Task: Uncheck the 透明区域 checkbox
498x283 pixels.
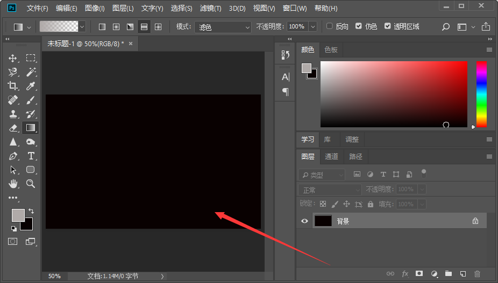Action: [387, 26]
